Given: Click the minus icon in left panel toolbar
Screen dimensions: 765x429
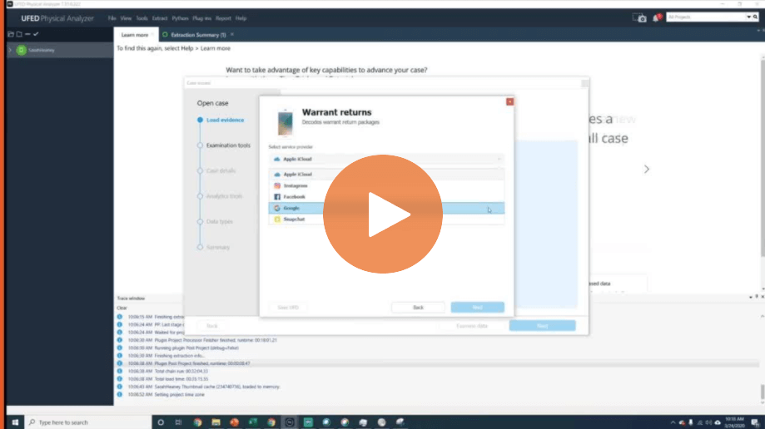Looking at the screenshot, I should 27,34.
